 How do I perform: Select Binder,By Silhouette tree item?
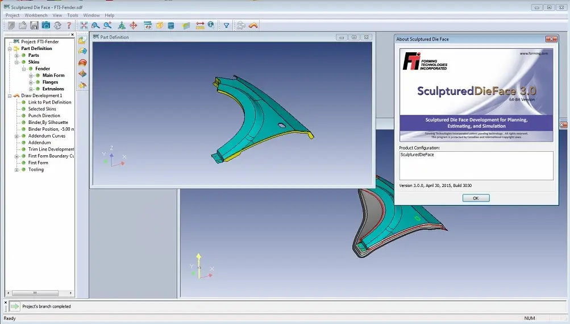(48, 123)
